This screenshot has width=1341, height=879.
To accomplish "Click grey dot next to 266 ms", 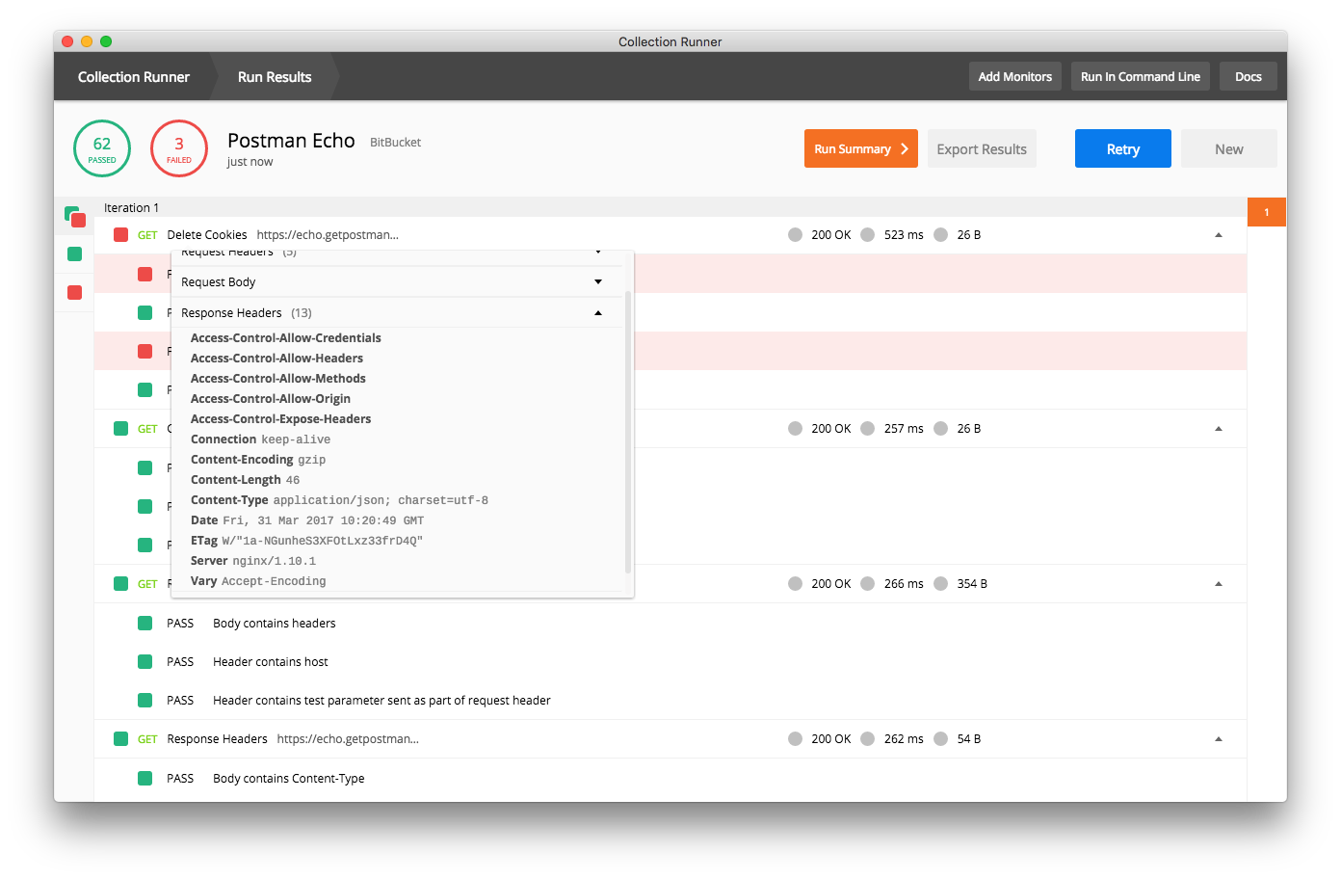I will [868, 584].
